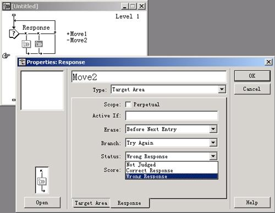Click the empty preview box in dialog
Image resolution: width=275 pixels, height=213 pixels.
(x=42, y=90)
